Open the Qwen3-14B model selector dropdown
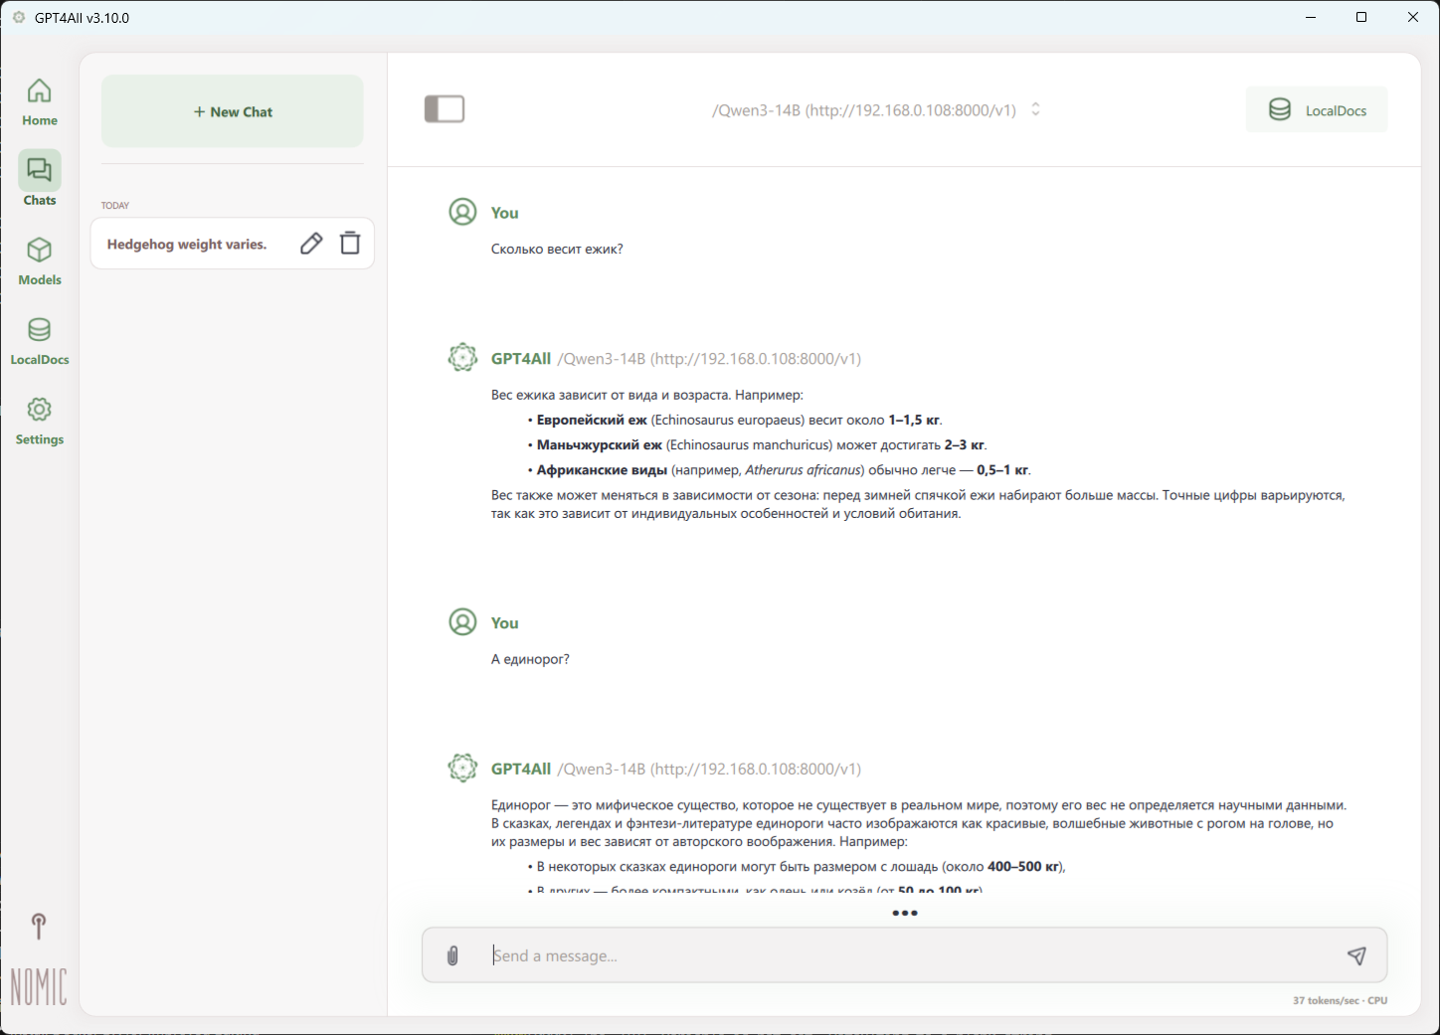The height and width of the screenshot is (1035, 1440). tap(876, 110)
